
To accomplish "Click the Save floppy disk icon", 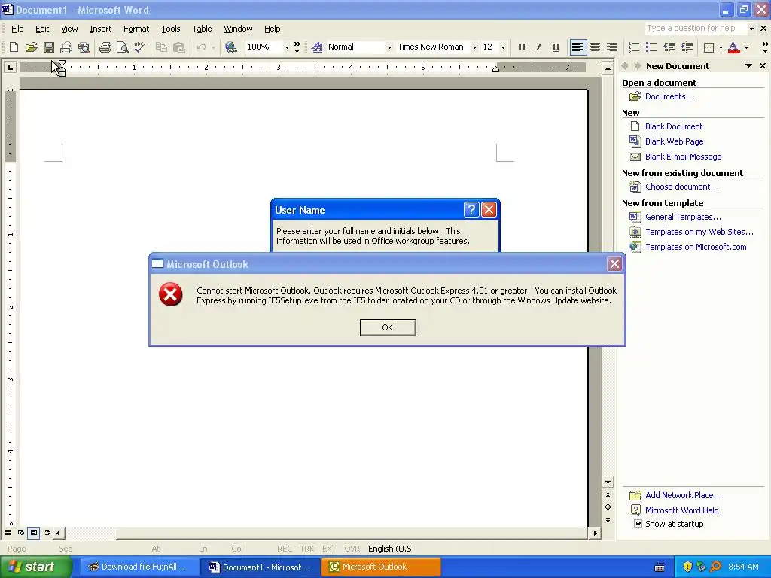I will [49, 47].
